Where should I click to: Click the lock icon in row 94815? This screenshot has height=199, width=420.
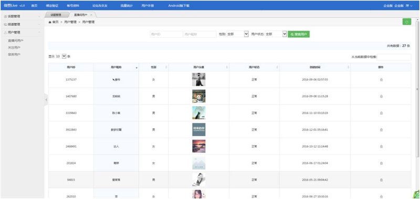point(381,180)
